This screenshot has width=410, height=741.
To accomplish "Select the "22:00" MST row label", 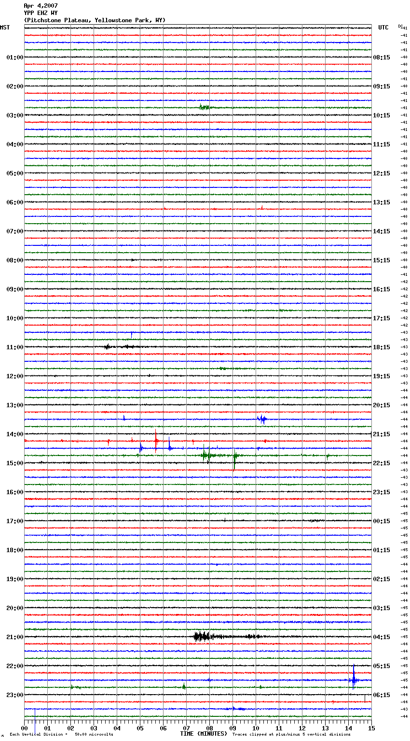I will (x=15, y=666).
